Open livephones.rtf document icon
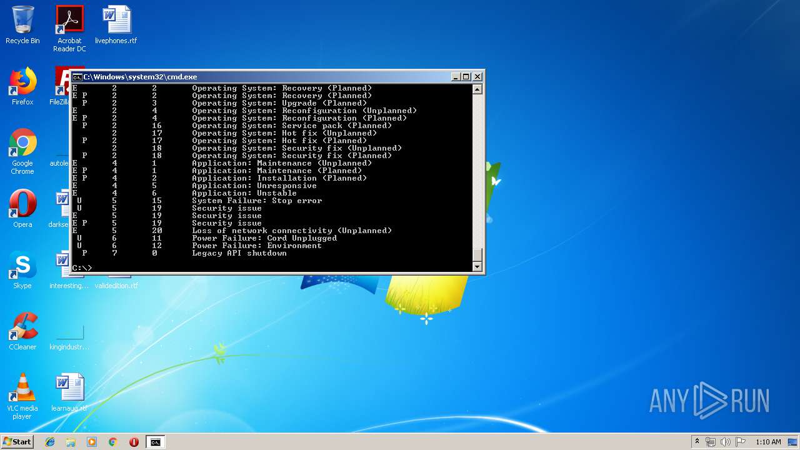This screenshot has width=800, height=450. (116, 25)
